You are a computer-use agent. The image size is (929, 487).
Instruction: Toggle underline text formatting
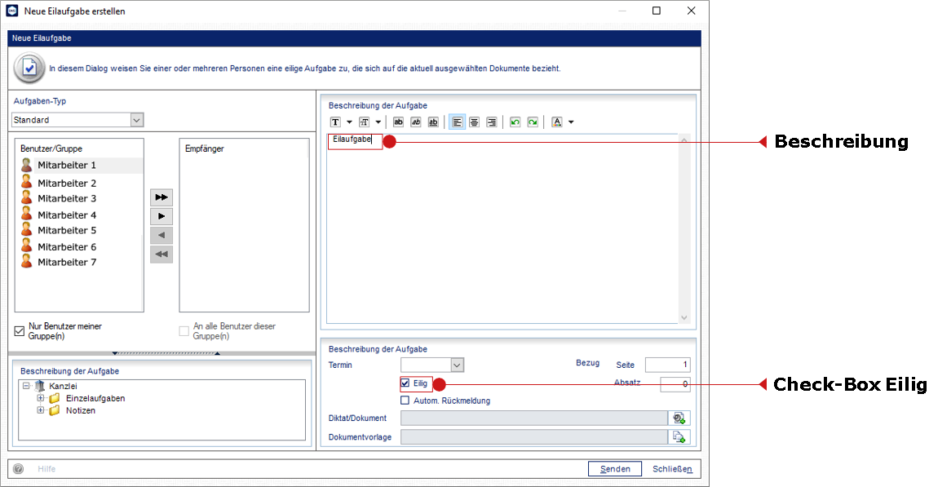(x=433, y=122)
